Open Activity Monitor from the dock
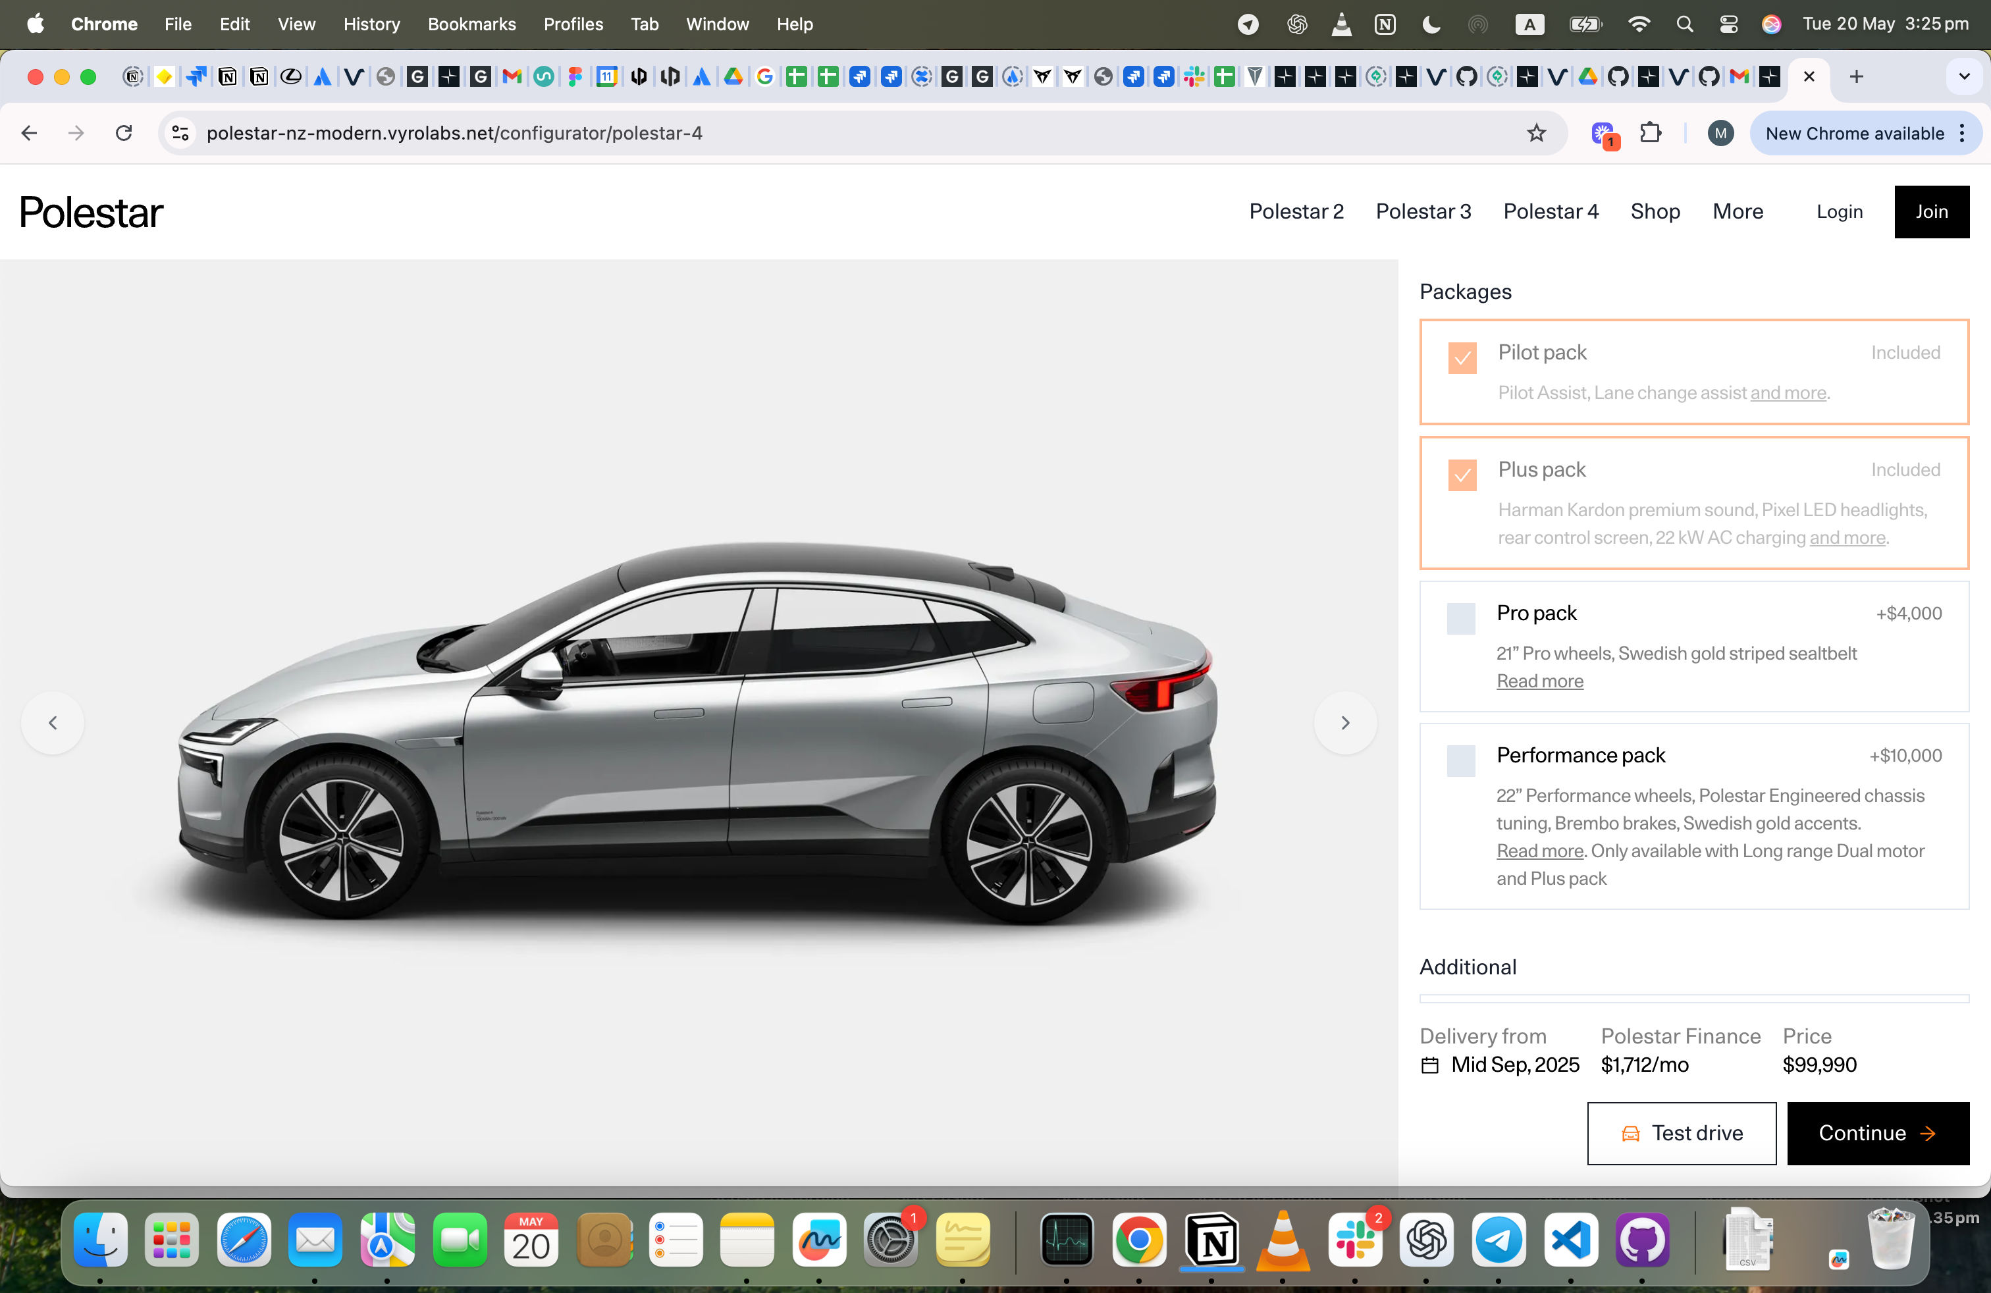The image size is (1991, 1293). (1067, 1240)
